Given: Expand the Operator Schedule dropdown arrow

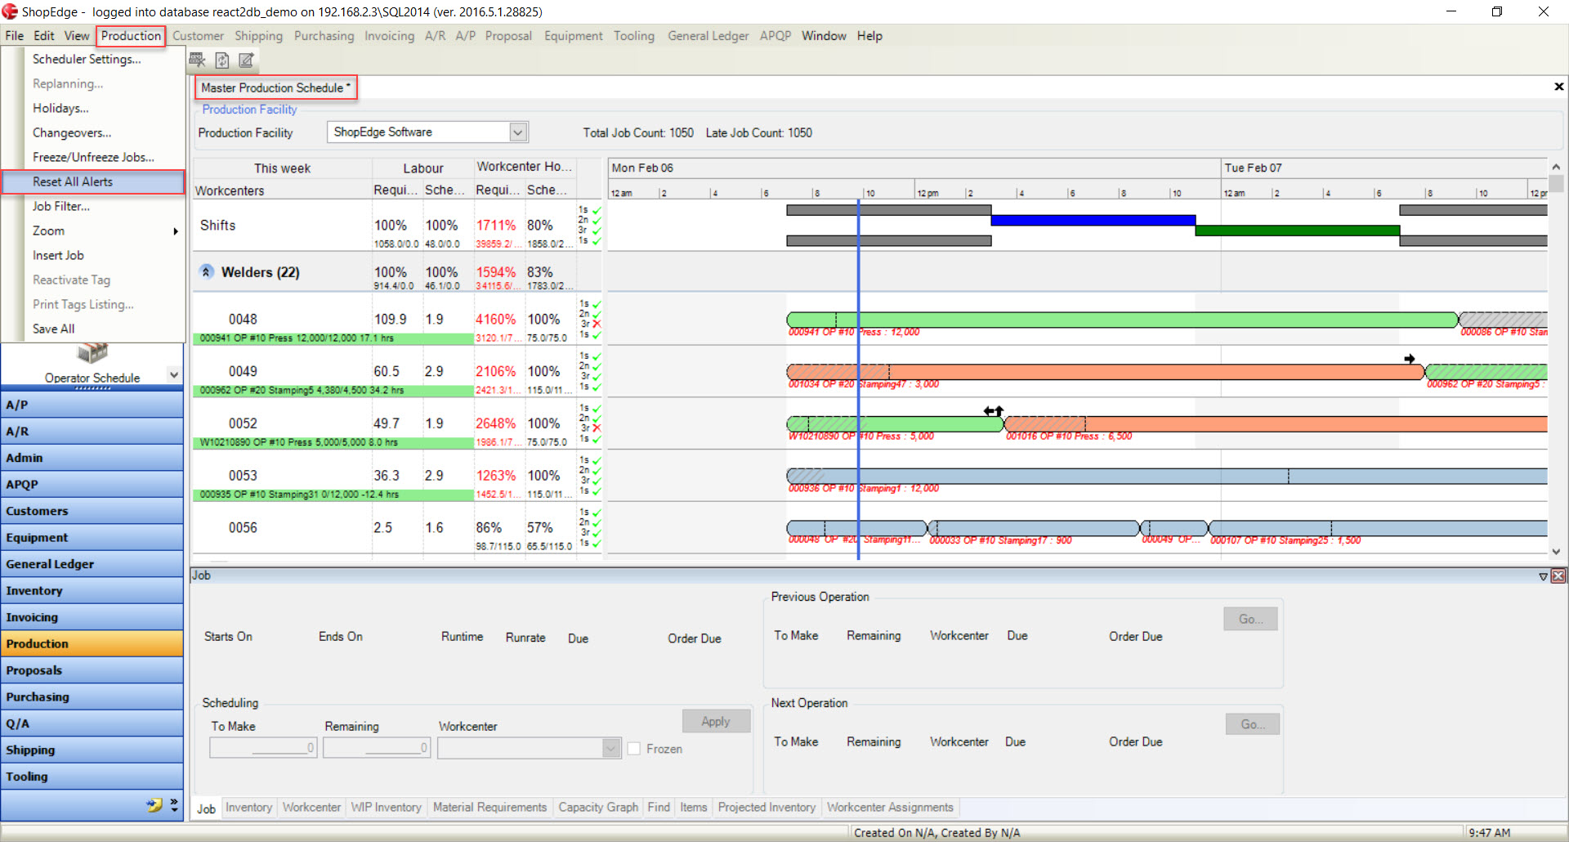Looking at the screenshot, I should pyautogui.click(x=174, y=375).
